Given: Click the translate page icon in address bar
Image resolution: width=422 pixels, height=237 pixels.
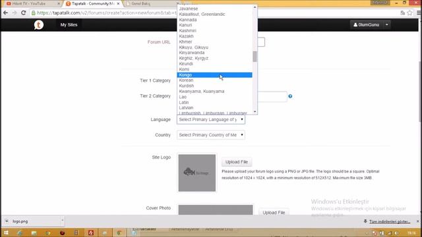Looking at the screenshot, I should pyautogui.click(x=403, y=13).
